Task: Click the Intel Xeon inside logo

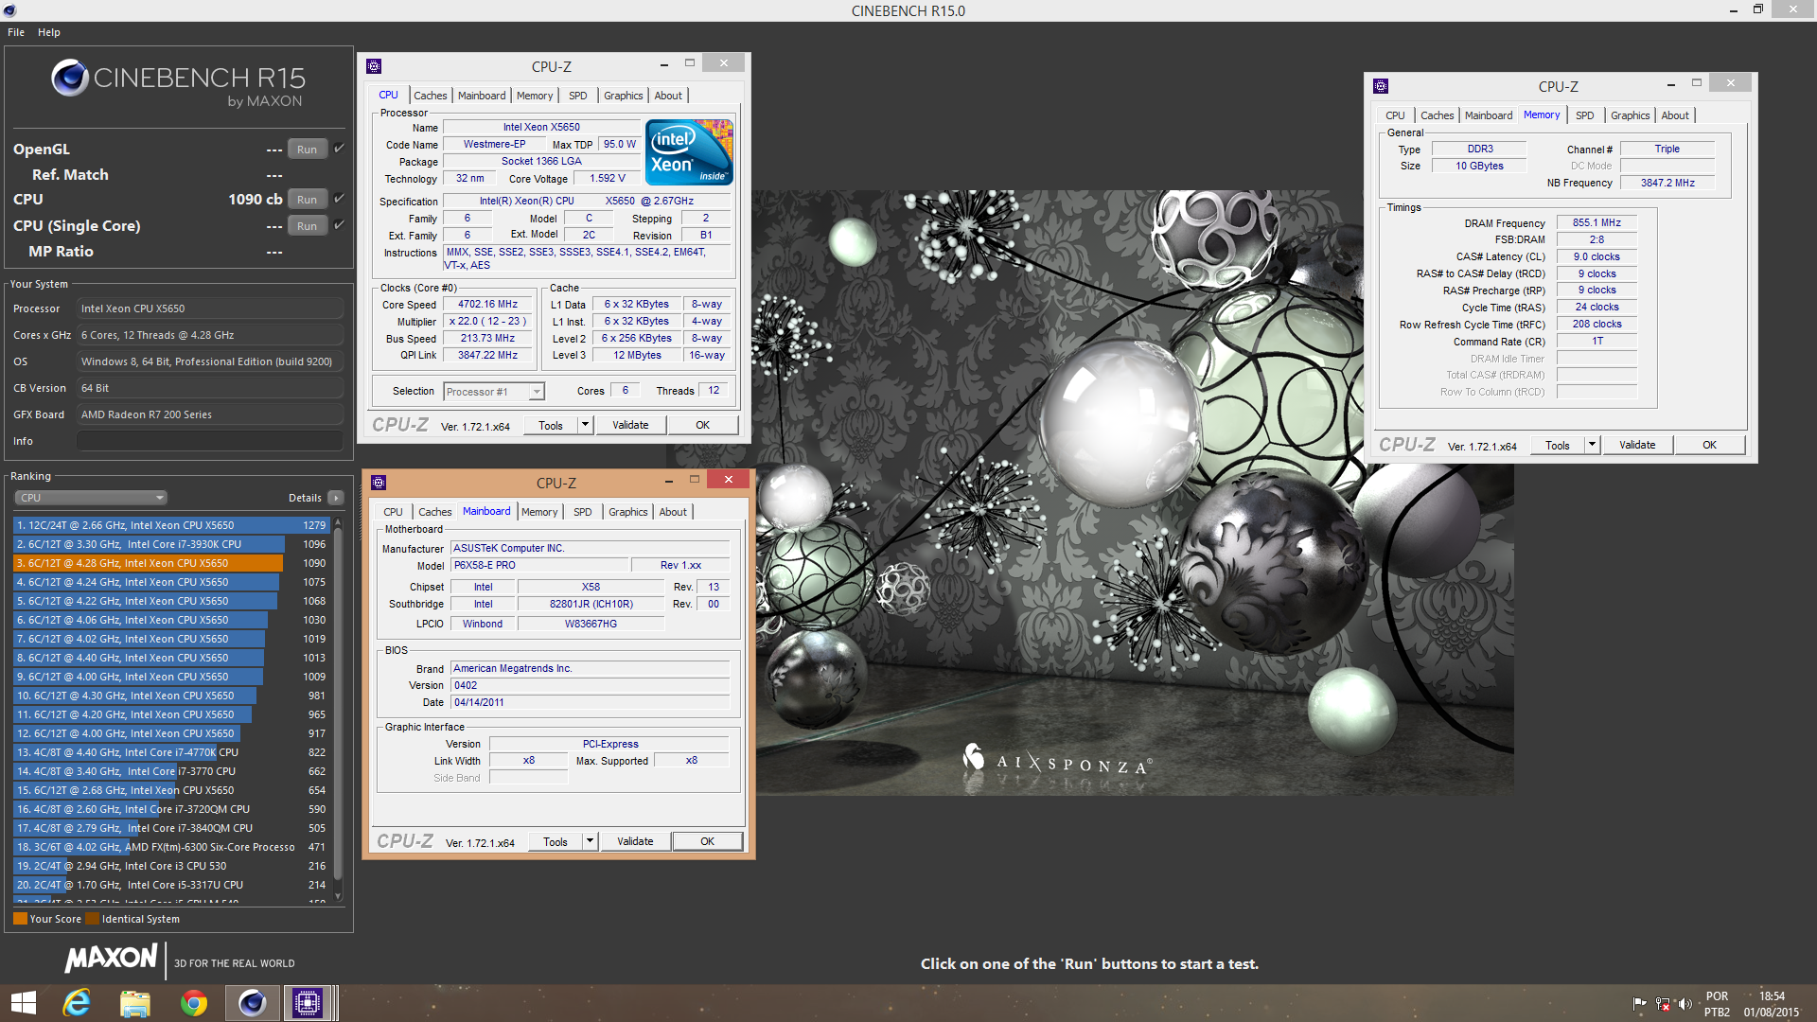Action: (x=689, y=151)
